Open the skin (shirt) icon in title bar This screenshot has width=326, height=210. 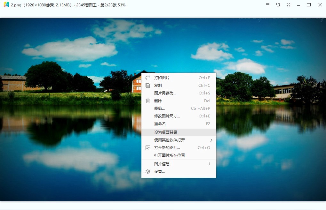(x=278, y=4)
